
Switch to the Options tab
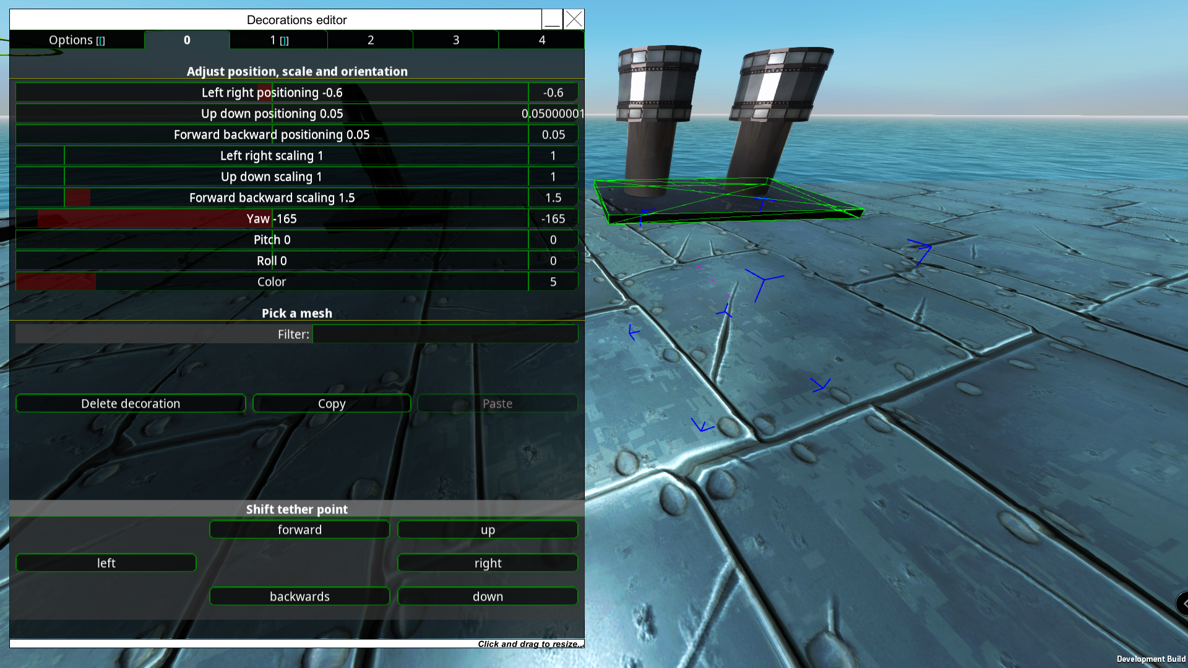coord(77,40)
